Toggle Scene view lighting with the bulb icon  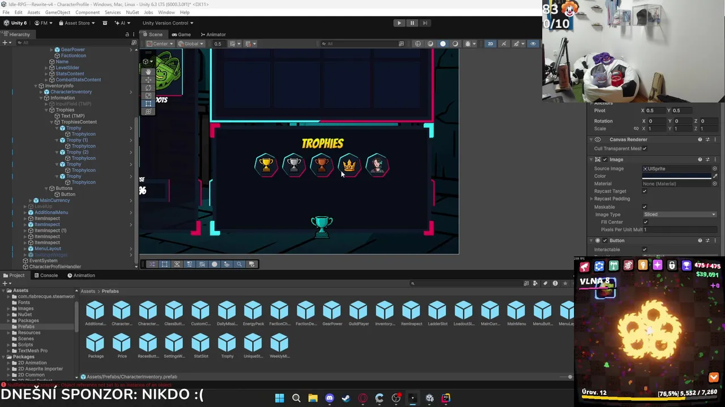pyautogui.click(x=504, y=44)
